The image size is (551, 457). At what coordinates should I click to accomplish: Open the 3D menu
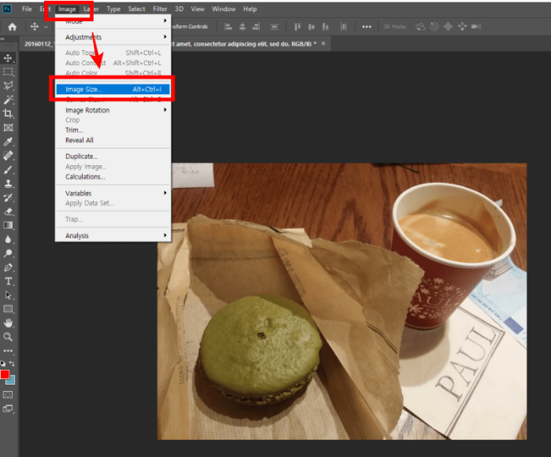179,9
